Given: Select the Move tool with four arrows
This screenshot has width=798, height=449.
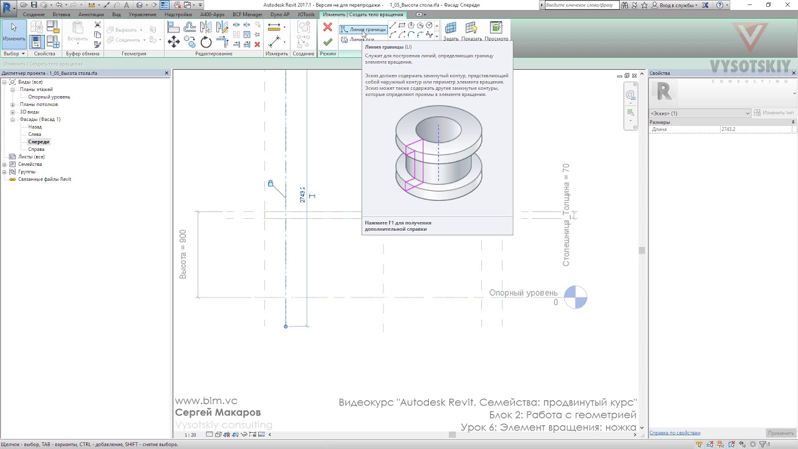Looking at the screenshot, I should (174, 42).
